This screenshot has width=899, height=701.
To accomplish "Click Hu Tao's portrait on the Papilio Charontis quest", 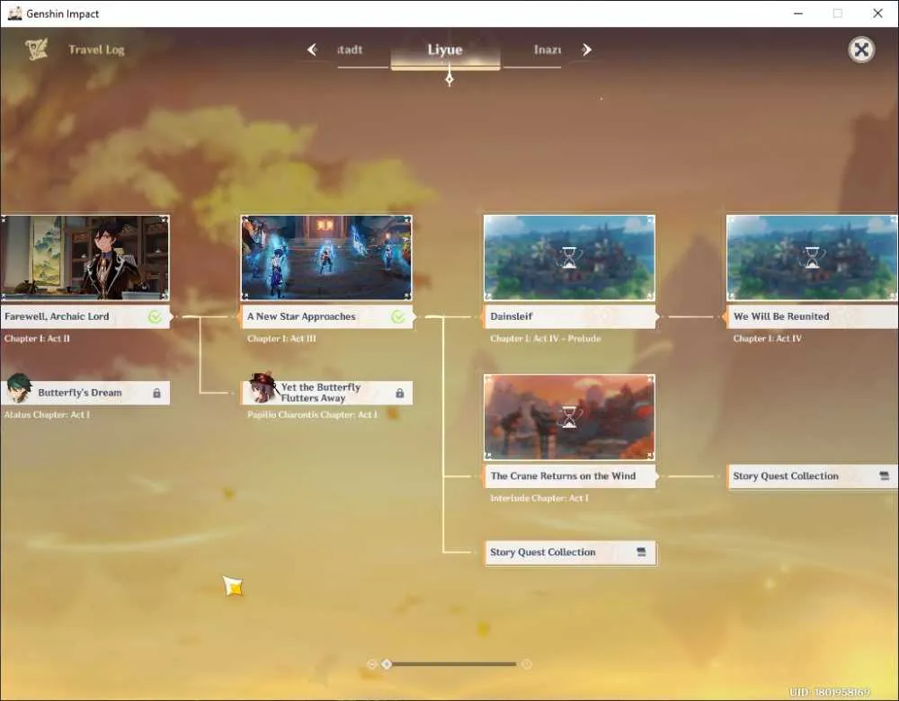I will click(263, 388).
